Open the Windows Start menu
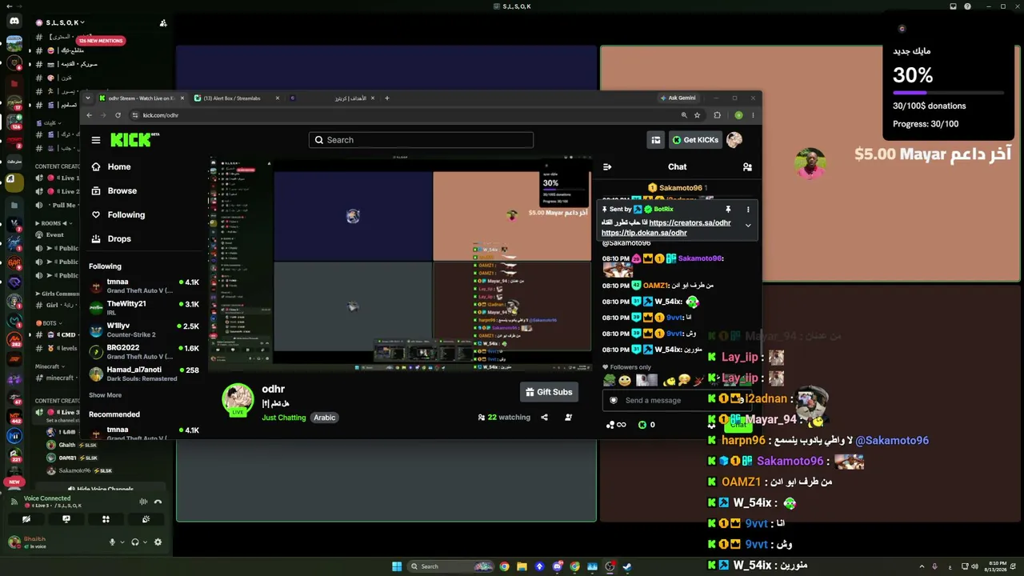1024x576 pixels. (397, 566)
